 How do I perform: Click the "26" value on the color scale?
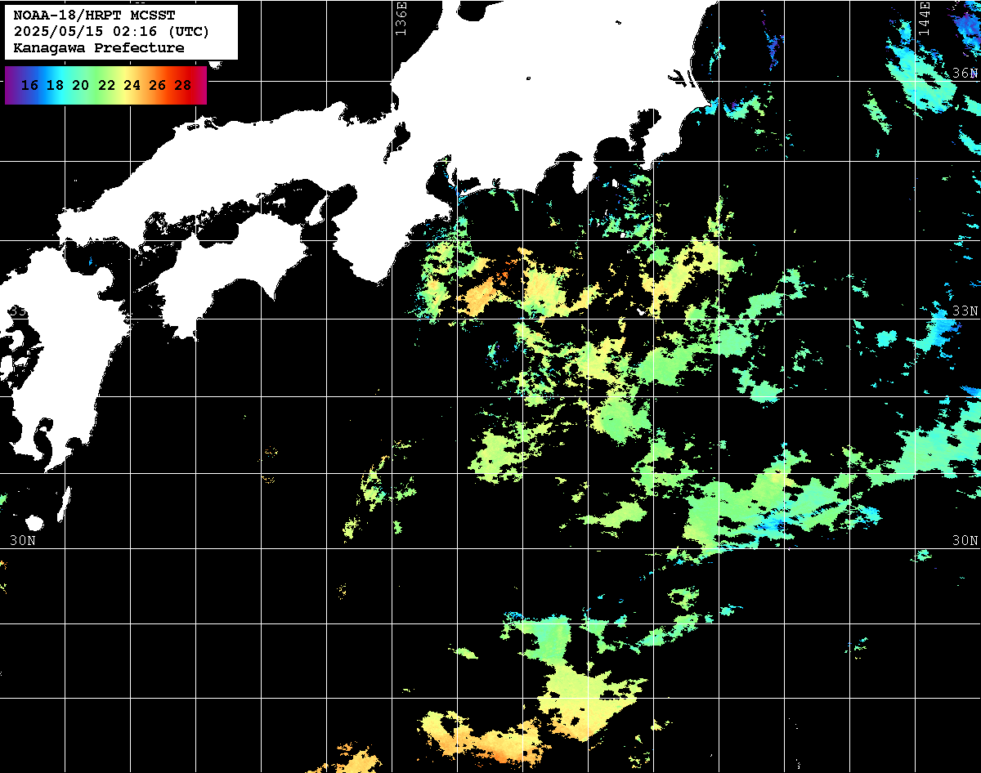[158, 85]
